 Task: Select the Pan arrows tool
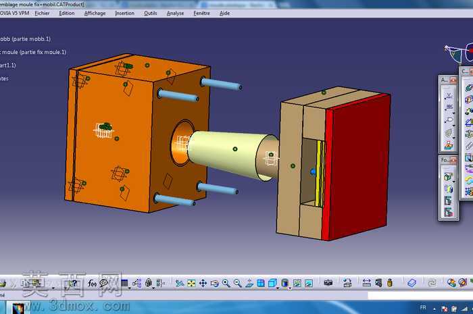(x=203, y=283)
